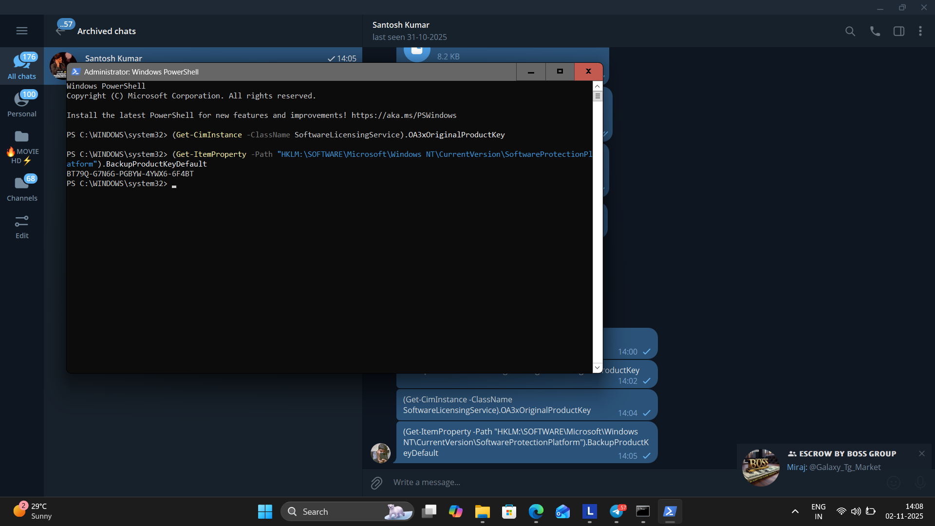
Task: Open the Channels folder
Action: click(x=21, y=188)
